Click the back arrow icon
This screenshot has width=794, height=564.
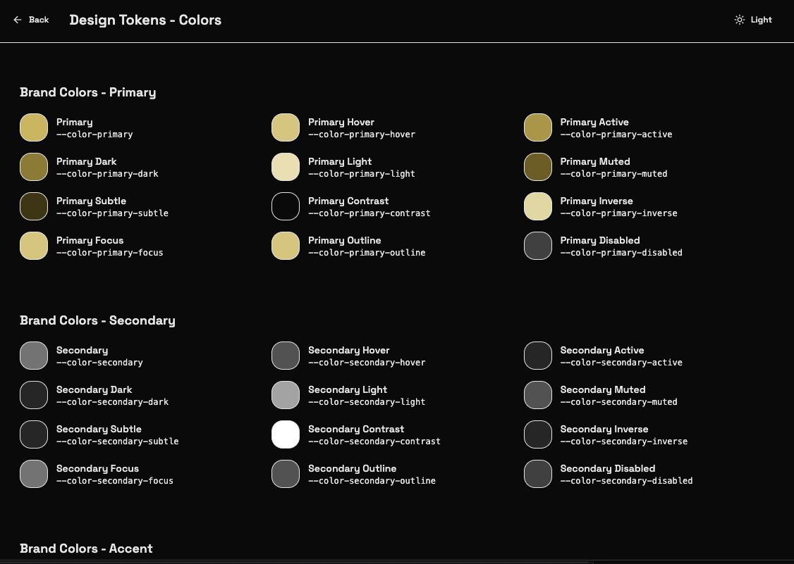(18, 20)
